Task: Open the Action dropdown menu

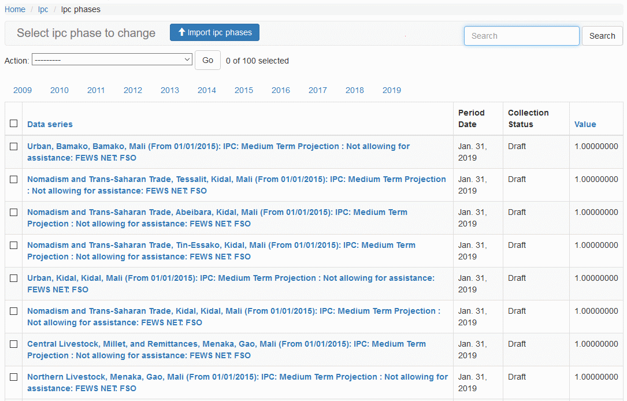Action: pos(112,60)
